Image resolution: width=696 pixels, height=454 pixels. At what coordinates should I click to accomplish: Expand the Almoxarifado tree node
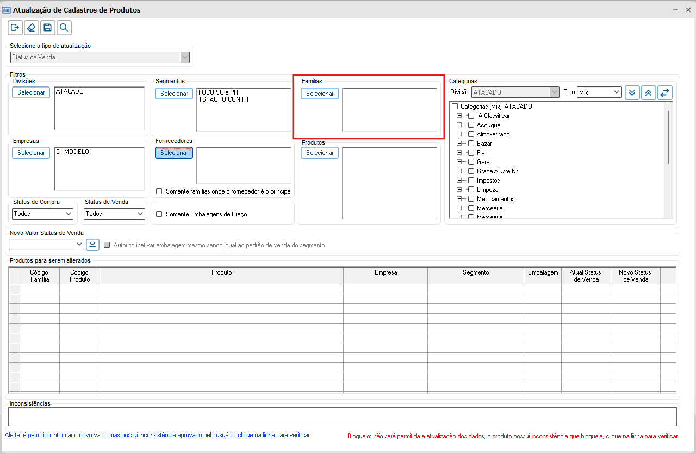pos(459,134)
